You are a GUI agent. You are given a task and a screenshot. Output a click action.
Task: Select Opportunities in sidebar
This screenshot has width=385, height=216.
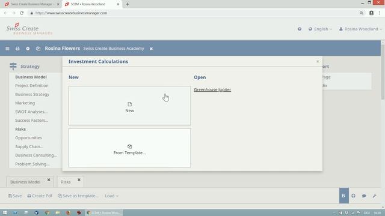pyautogui.click(x=28, y=137)
